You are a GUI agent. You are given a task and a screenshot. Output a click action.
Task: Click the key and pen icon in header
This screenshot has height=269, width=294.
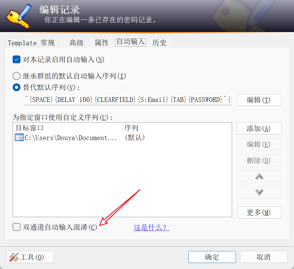(19, 16)
